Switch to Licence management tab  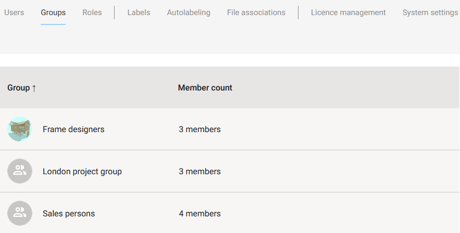pos(349,12)
